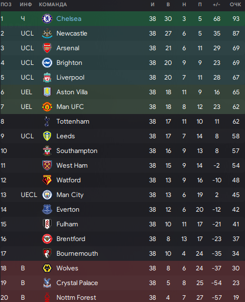Click the Wolves wolf-head badge
Image resolution: width=245 pixels, height=302 pixels.
point(47,268)
